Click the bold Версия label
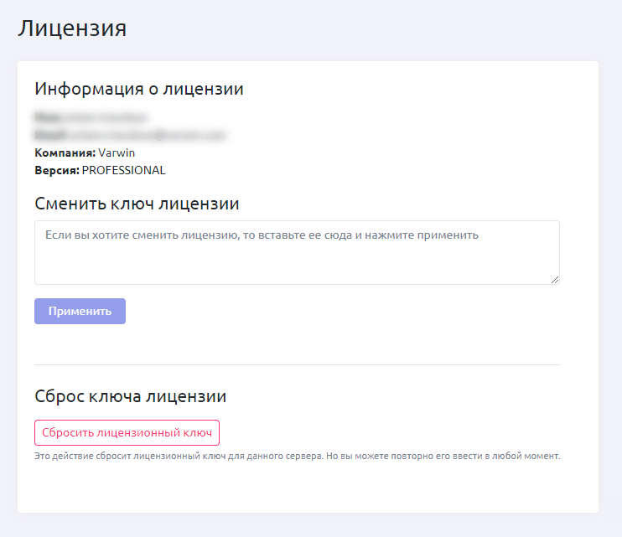The image size is (622, 537). (57, 170)
